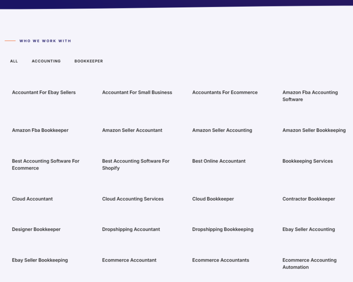Viewport: 353px width, 282px height.
Task: Open Best Accounting Software For Shopify
Action: (x=136, y=164)
